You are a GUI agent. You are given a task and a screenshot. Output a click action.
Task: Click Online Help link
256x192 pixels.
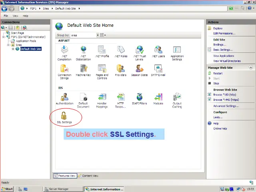220,128
